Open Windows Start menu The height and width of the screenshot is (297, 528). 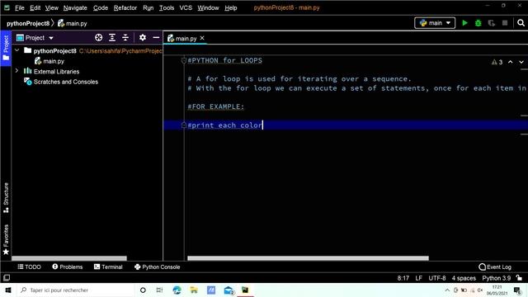8,290
